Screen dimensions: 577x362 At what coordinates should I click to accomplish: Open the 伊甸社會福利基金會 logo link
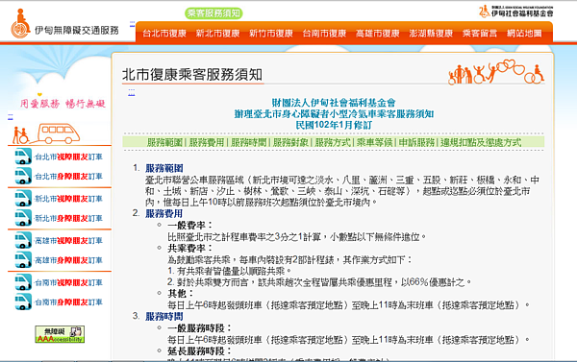(515, 12)
